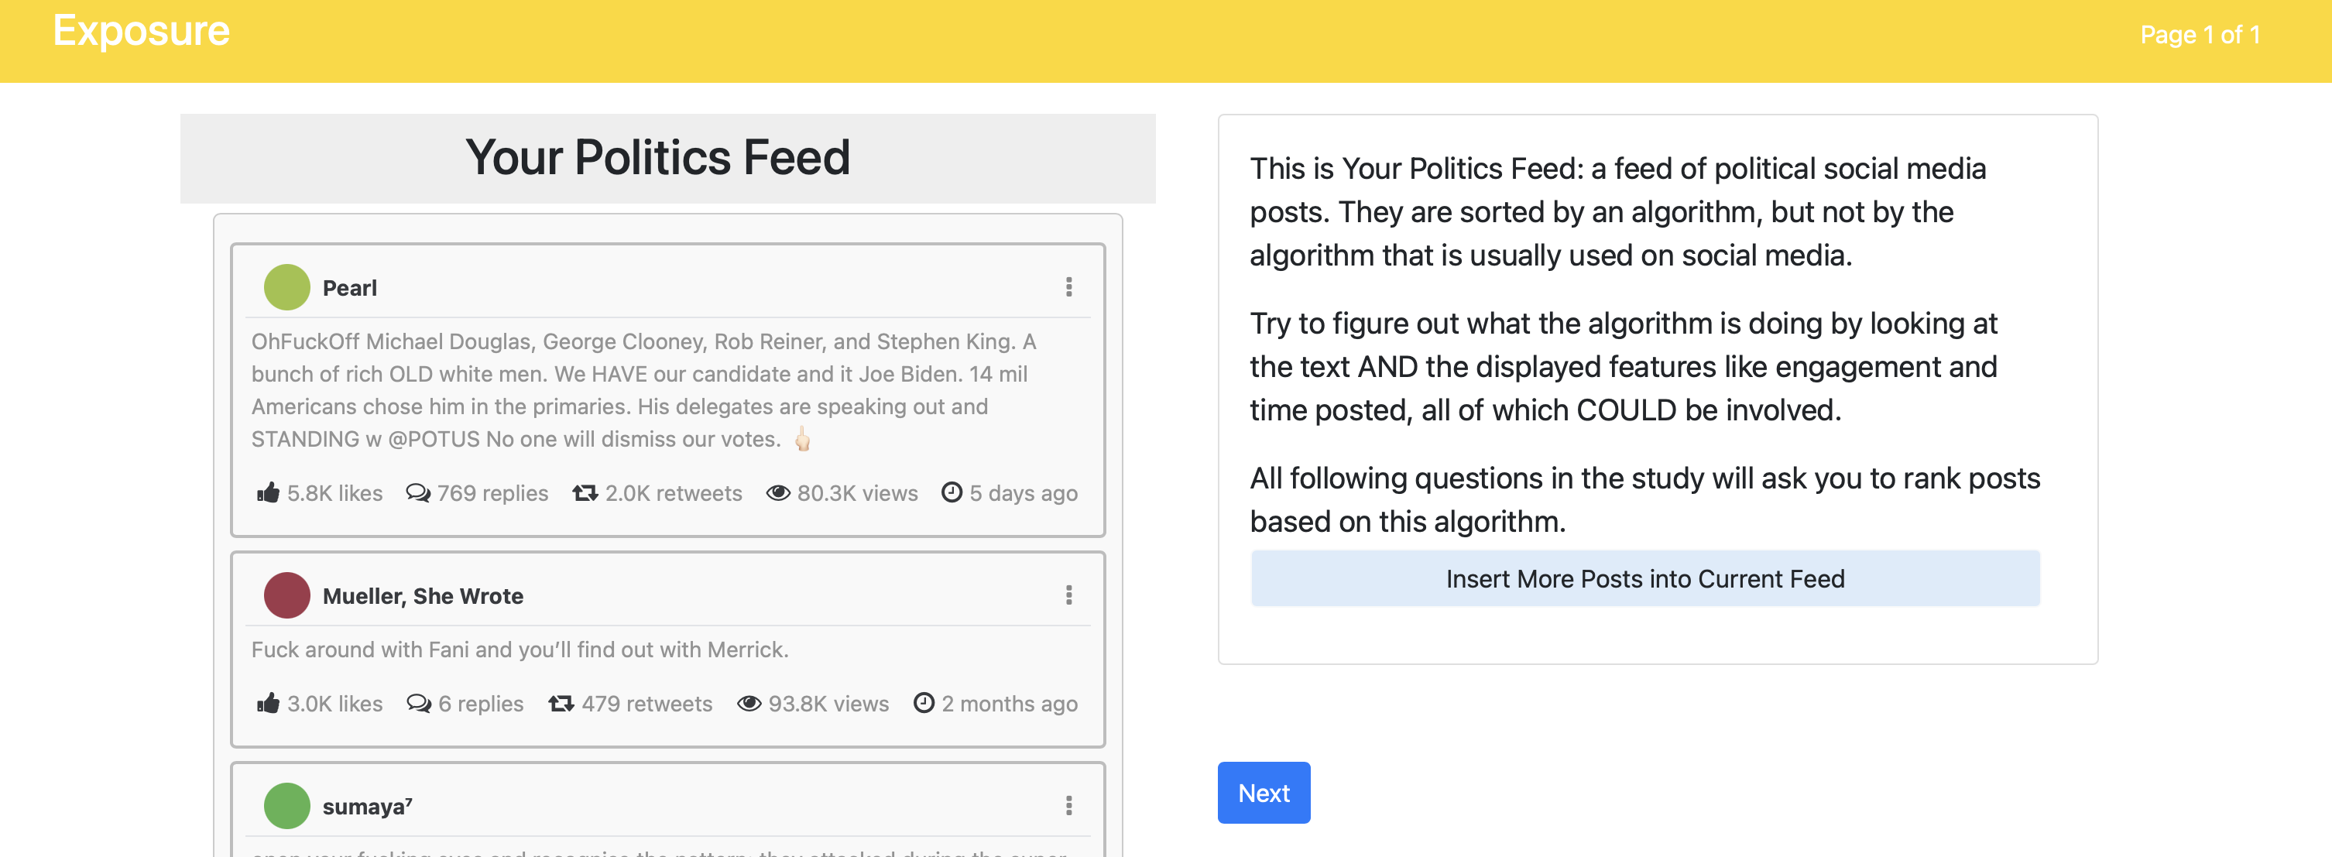Viewport: 2332px width, 857px height.
Task: Click the clock icon on Mueller, She Wrote post
Action: [x=924, y=703]
